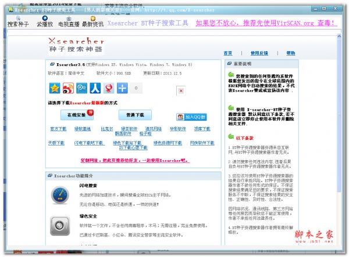Screen dimensions: 349x257
Task: Open the 闪电下载吧下载 link
Action: [89, 143]
